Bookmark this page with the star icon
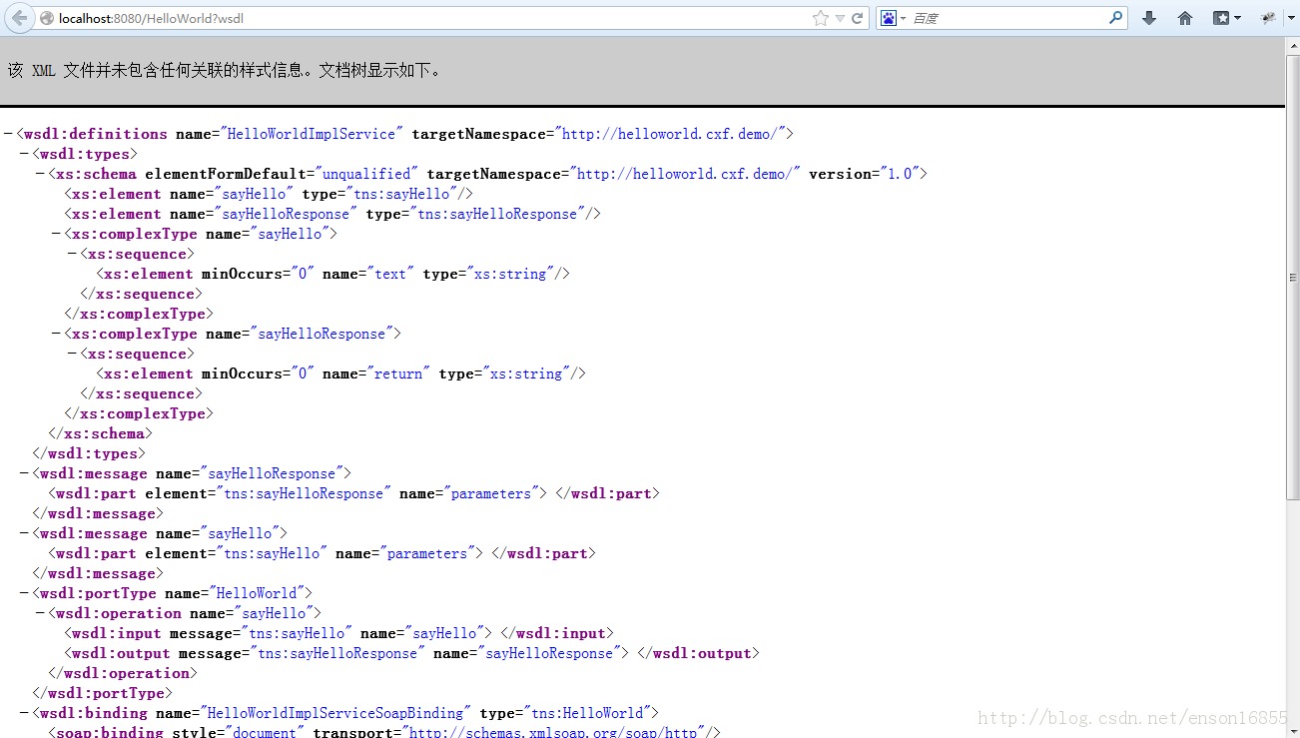 (x=821, y=18)
